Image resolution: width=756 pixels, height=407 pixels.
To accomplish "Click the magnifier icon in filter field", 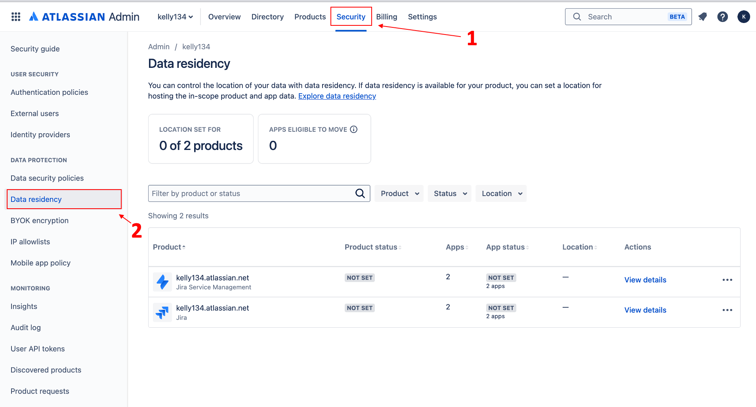I will 360,194.
